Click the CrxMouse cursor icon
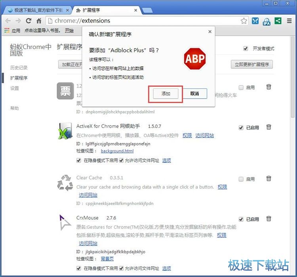This screenshot has width=297, height=277. [x=65, y=222]
